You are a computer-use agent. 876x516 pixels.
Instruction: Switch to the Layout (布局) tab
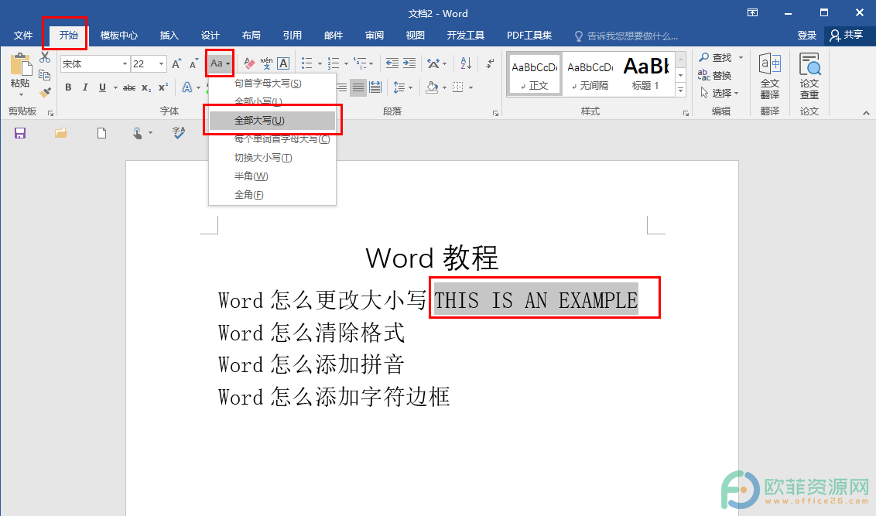251,35
